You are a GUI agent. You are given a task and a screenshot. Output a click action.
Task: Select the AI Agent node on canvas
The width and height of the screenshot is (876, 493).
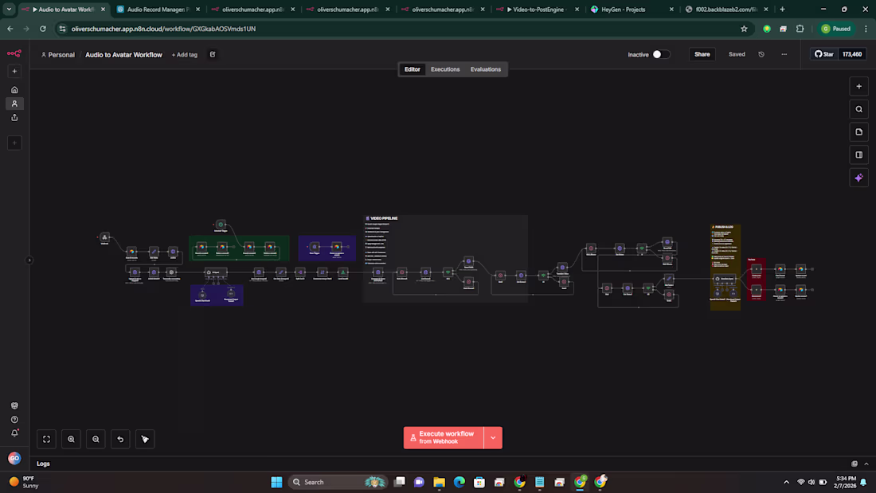coord(215,272)
